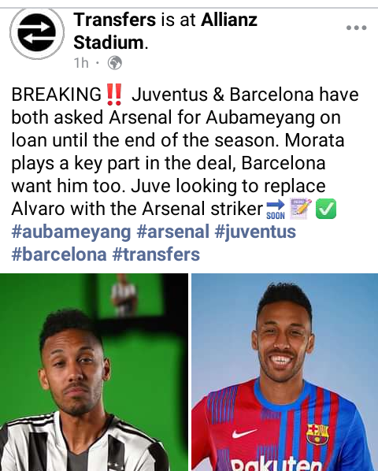
Task: Open the Barcelona kit photo
Action: point(284,373)
